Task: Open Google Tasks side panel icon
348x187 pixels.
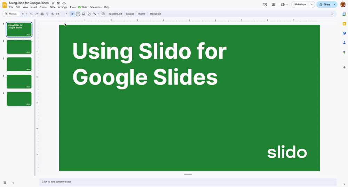Action: [344, 33]
